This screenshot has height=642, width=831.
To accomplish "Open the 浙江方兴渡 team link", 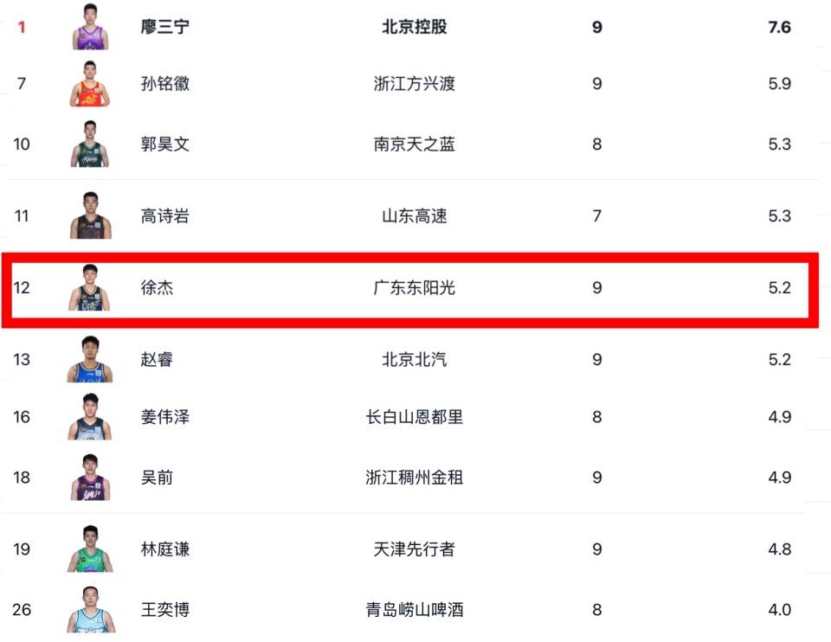I will [x=415, y=84].
